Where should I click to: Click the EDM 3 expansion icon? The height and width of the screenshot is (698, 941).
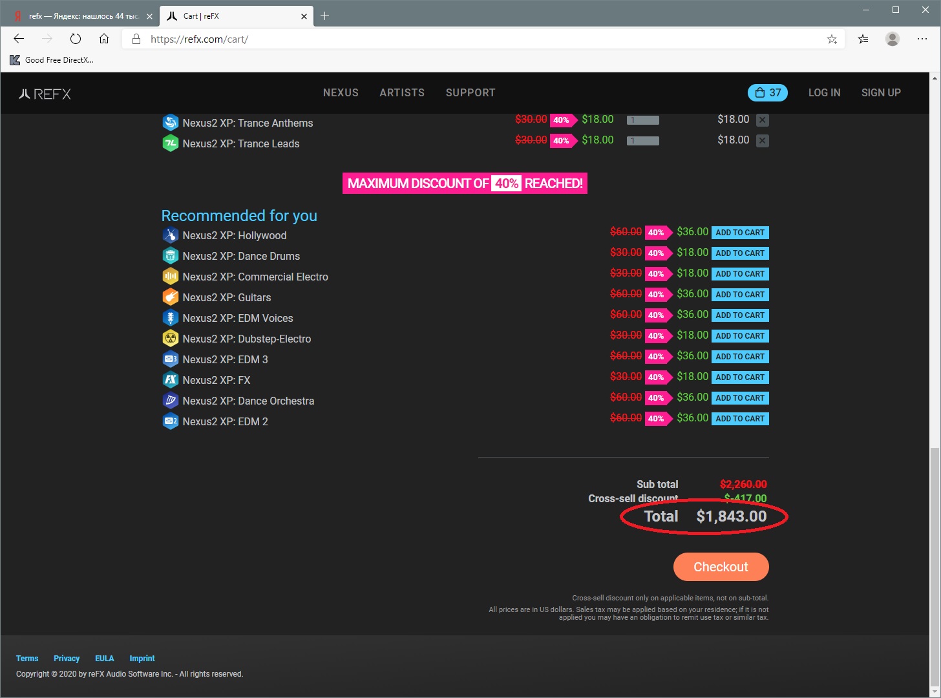tap(170, 359)
